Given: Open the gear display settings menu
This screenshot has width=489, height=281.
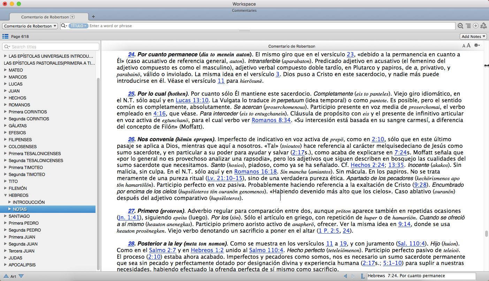Looking at the screenshot, I should pyautogui.click(x=477, y=46).
